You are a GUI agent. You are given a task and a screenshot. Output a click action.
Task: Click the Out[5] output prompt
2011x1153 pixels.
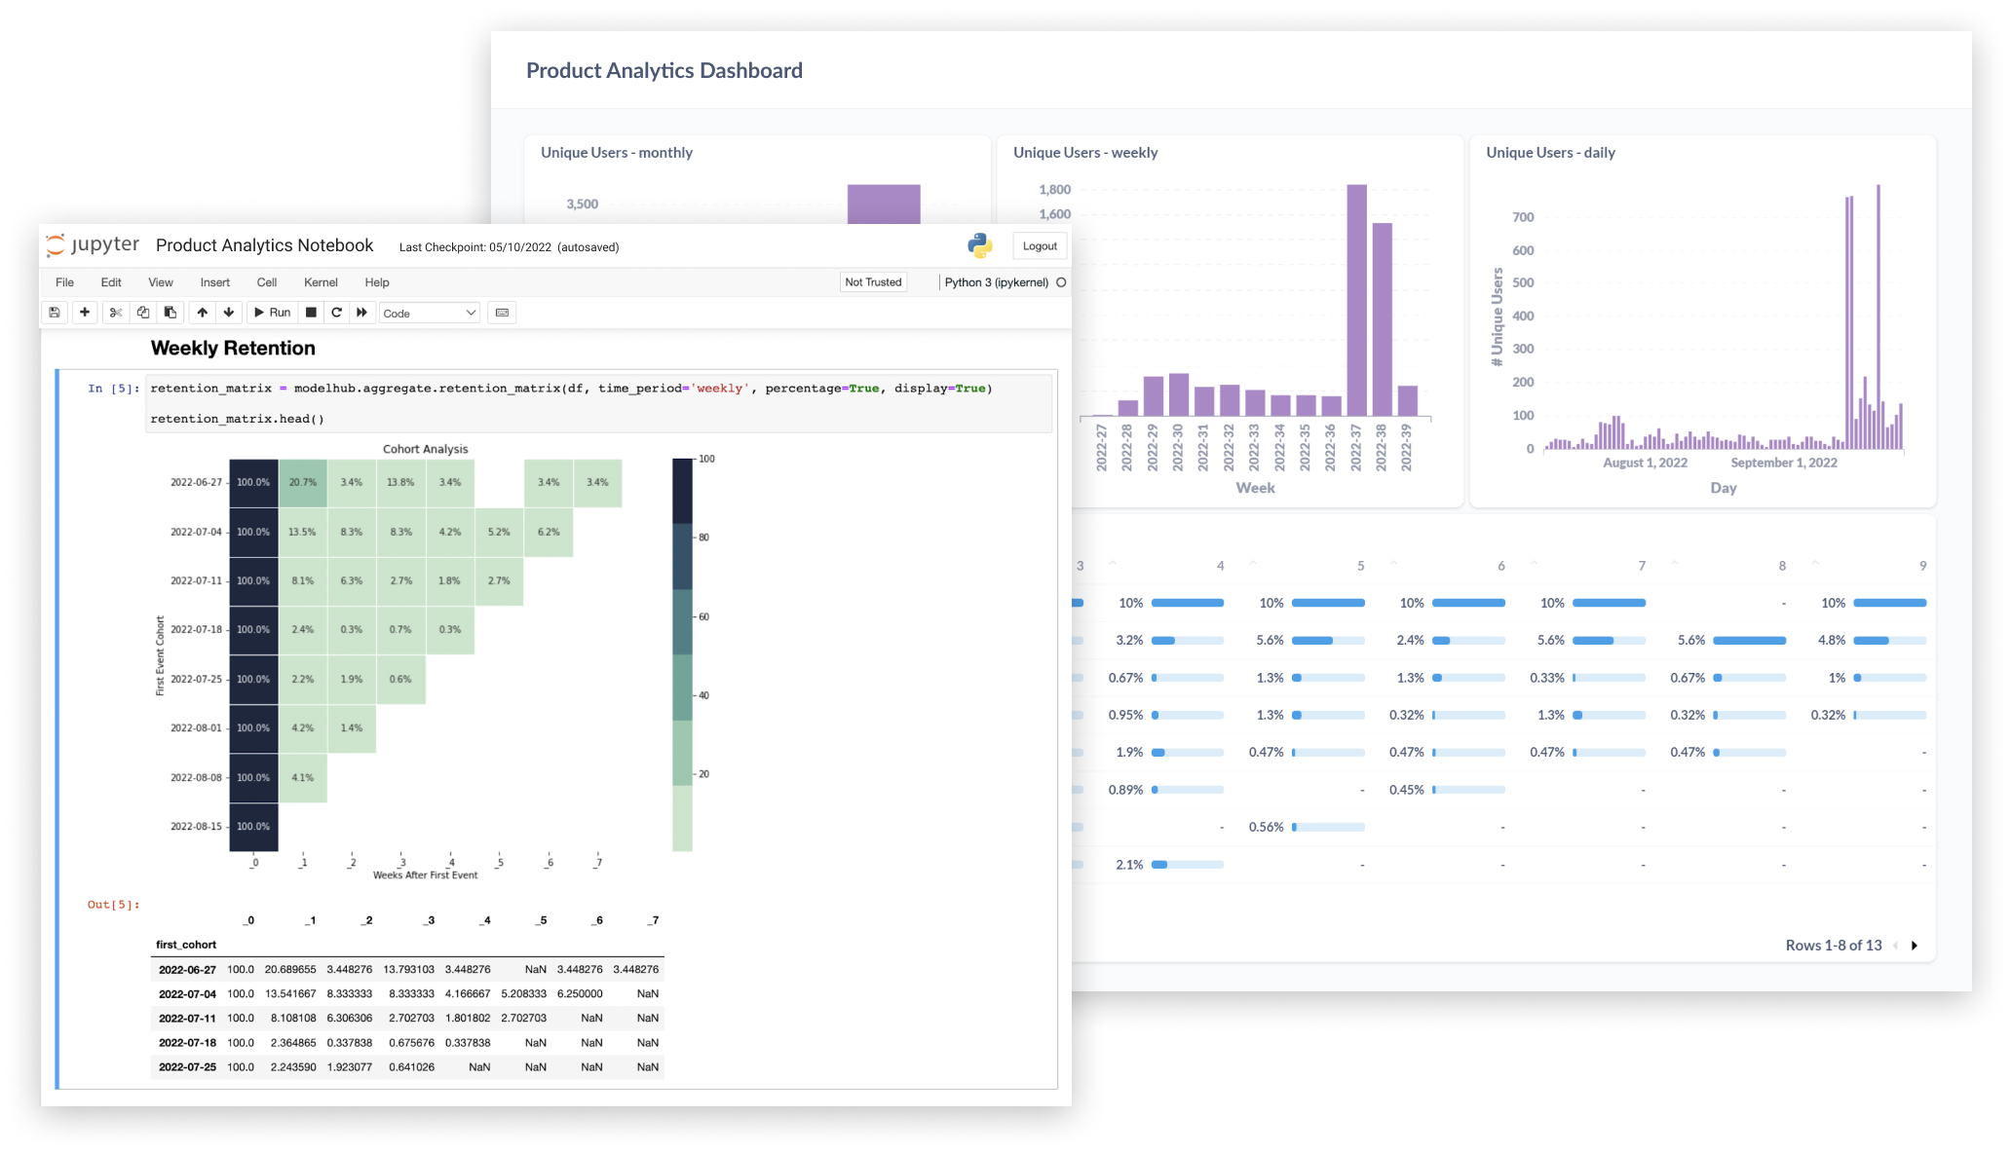coord(113,905)
